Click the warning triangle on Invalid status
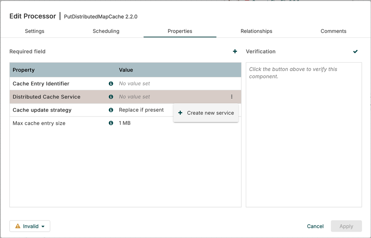The height and width of the screenshot is (238, 371). coord(18,226)
